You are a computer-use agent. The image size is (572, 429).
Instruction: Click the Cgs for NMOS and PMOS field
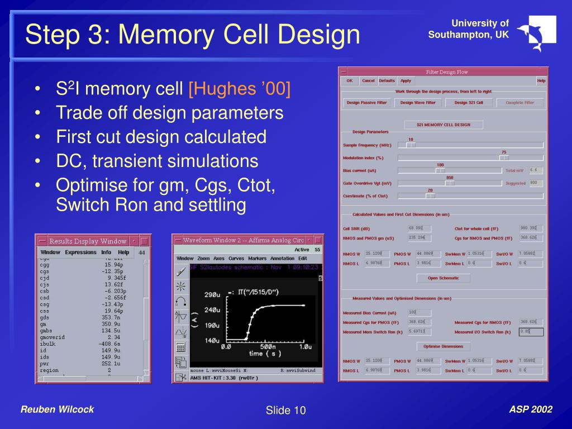(531, 238)
